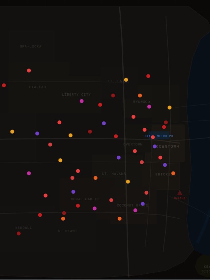Select purple dot overlapping COCONUT GROVE label
The width and height of the screenshot is (210, 280).
point(143,204)
